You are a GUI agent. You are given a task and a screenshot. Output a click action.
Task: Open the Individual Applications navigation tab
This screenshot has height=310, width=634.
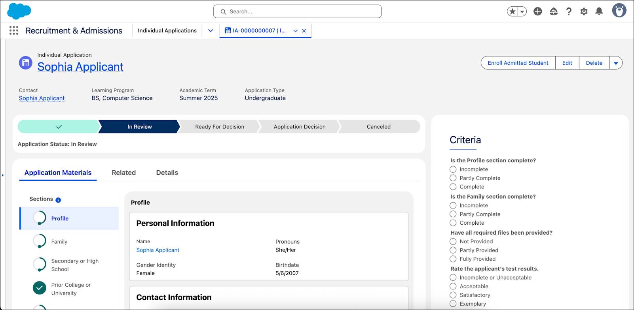pyautogui.click(x=167, y=30)
